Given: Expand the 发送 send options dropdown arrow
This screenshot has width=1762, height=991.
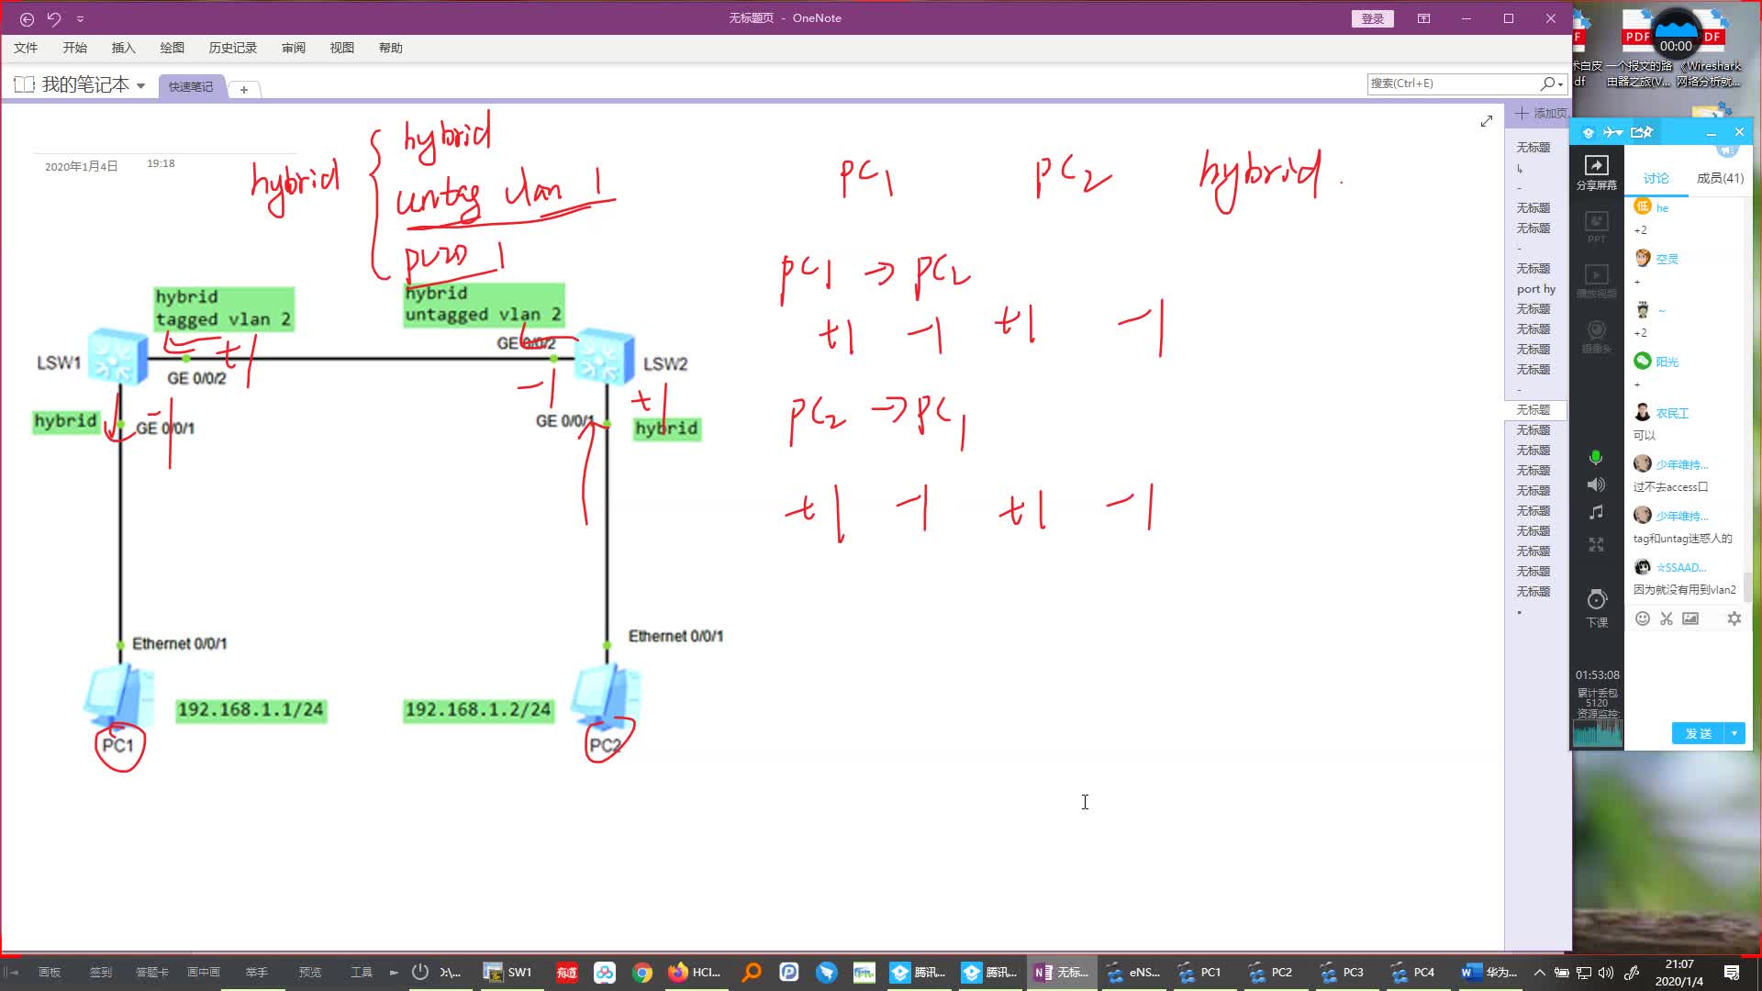Looking at the screenshot, I should pyautogui.click(x=1734, y=733).
